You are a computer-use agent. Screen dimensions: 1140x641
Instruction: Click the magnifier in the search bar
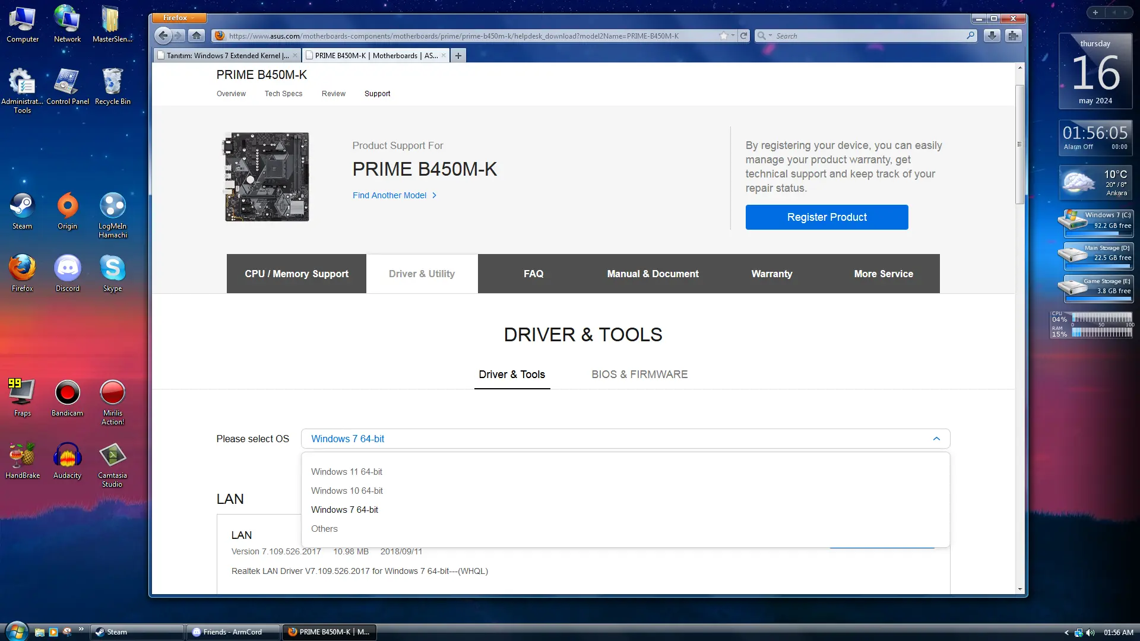coord(971,36)
